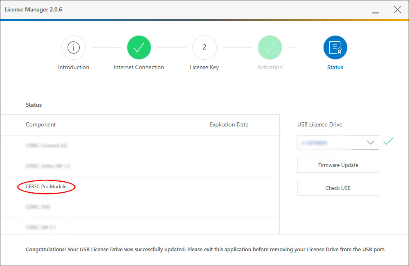
Task: Select the green Internet Connection checkmark icon
Action: 139,47
